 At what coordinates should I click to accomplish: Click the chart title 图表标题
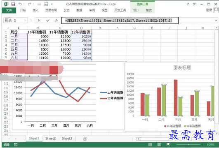click(182, 68)
